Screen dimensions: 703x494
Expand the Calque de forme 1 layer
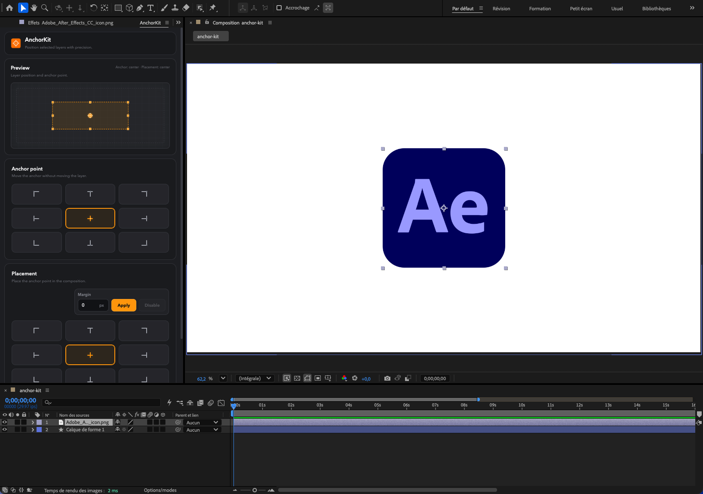[x=33, y=430]
